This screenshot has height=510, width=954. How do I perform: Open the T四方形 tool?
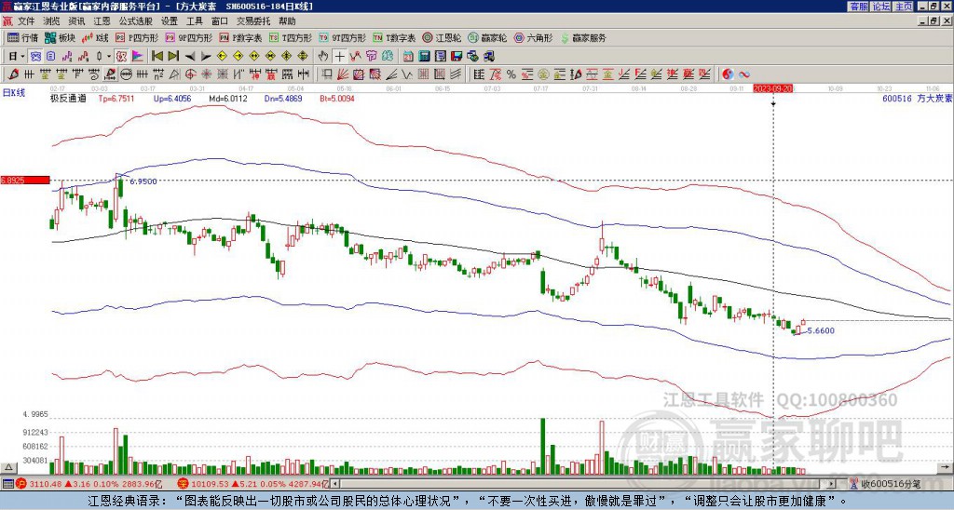click(x=291, y=37)
